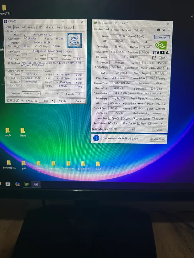Screen dimensions: 194x258
Task: Open the Validation tab in GPU-Z
Action: [x=139, y=30]
